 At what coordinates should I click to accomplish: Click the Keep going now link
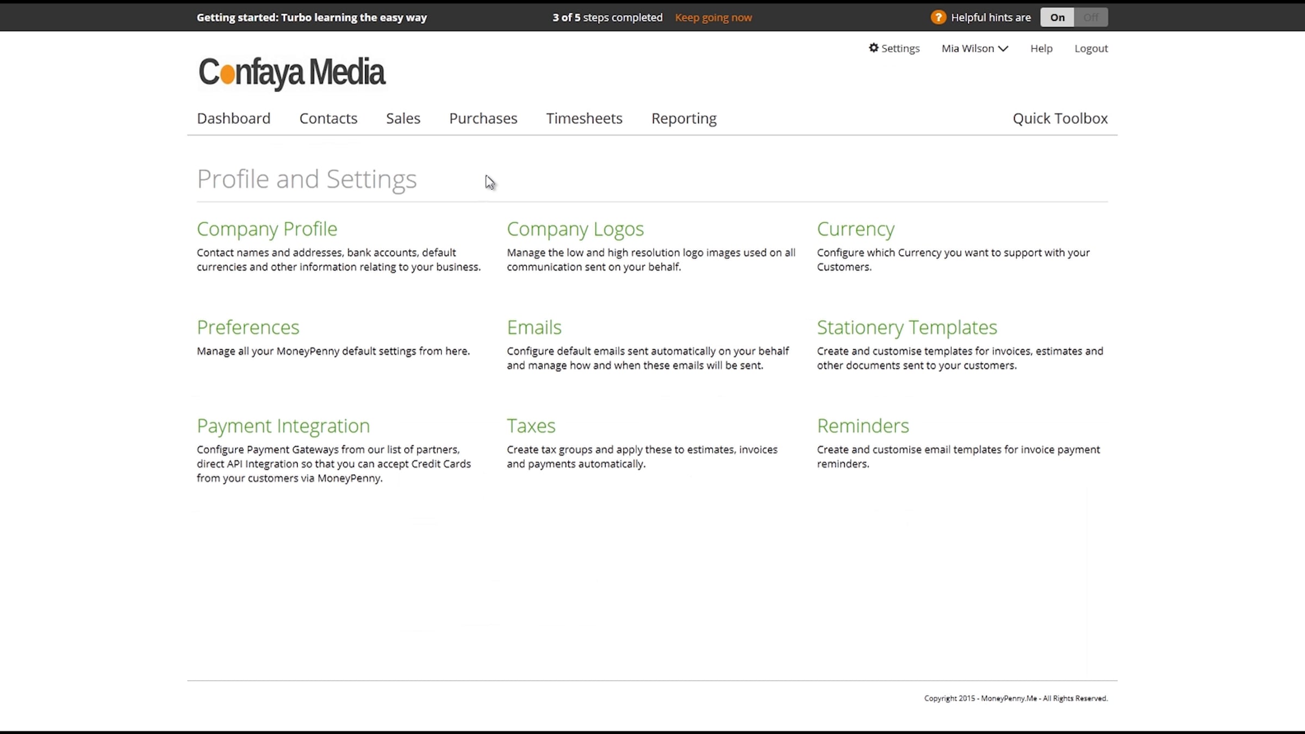(x=713, y=17)
